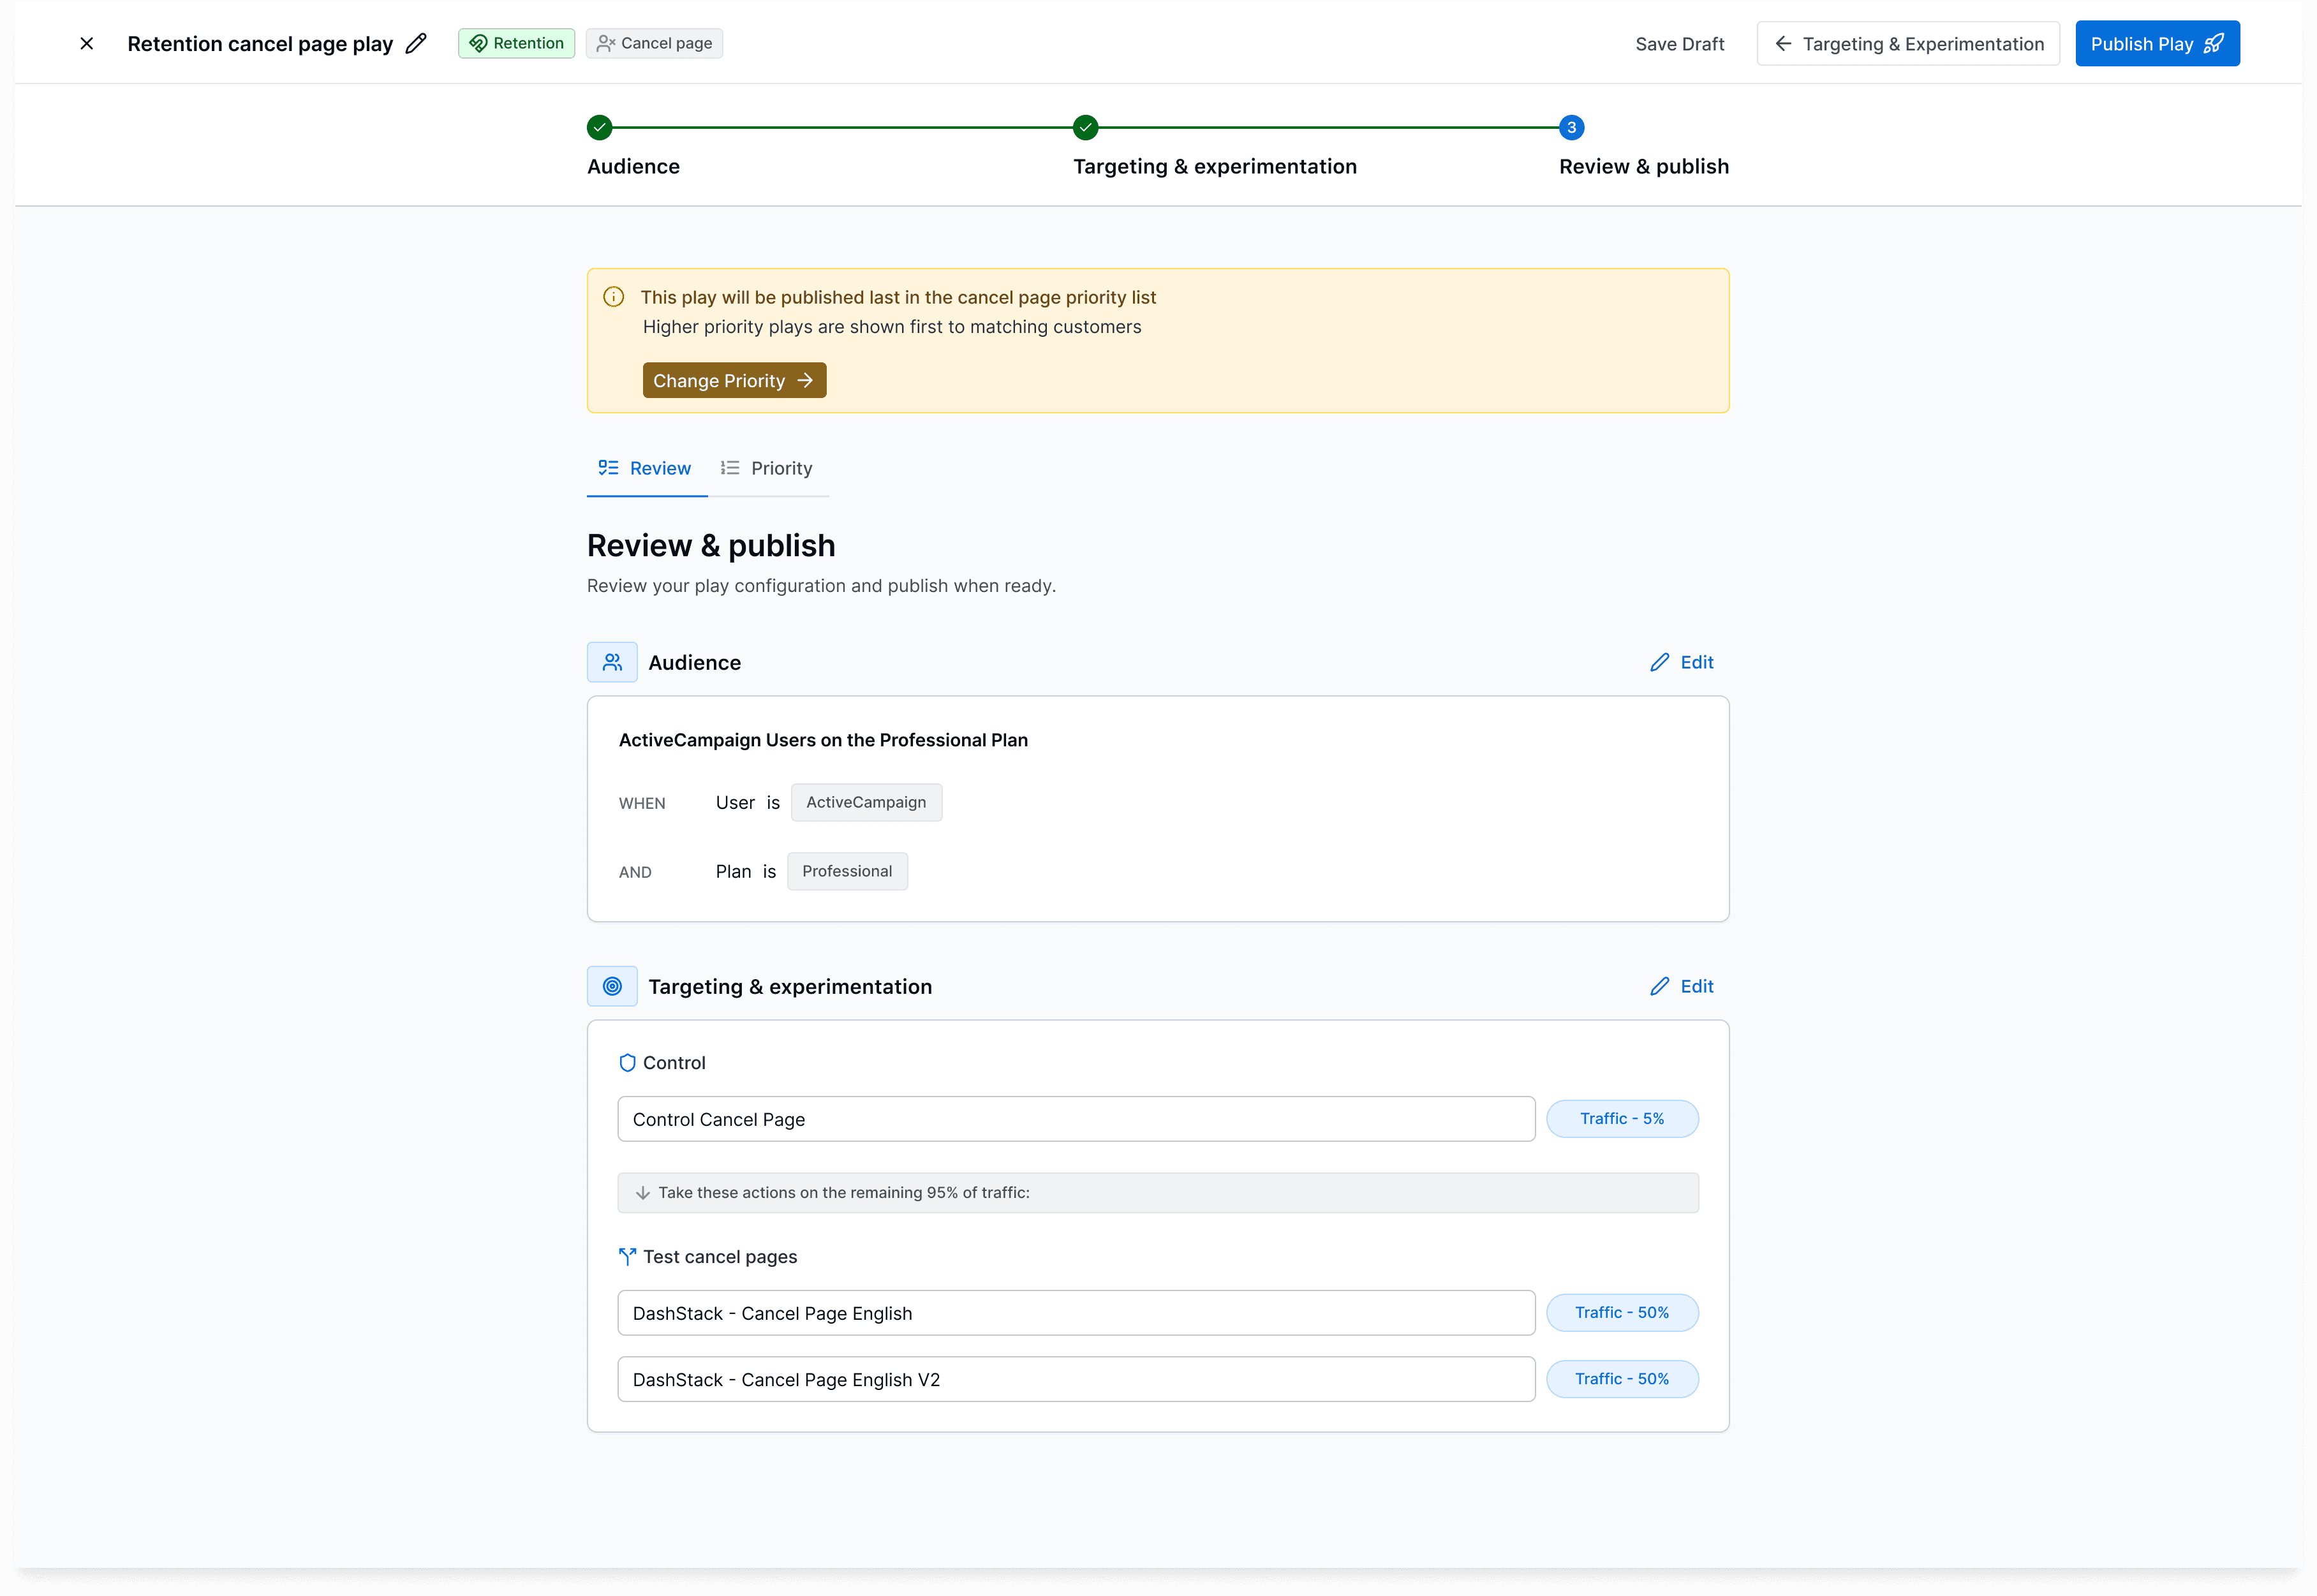Select the Review tab
Viewport: 2317px width, 1596px height.
coord(646,468)
